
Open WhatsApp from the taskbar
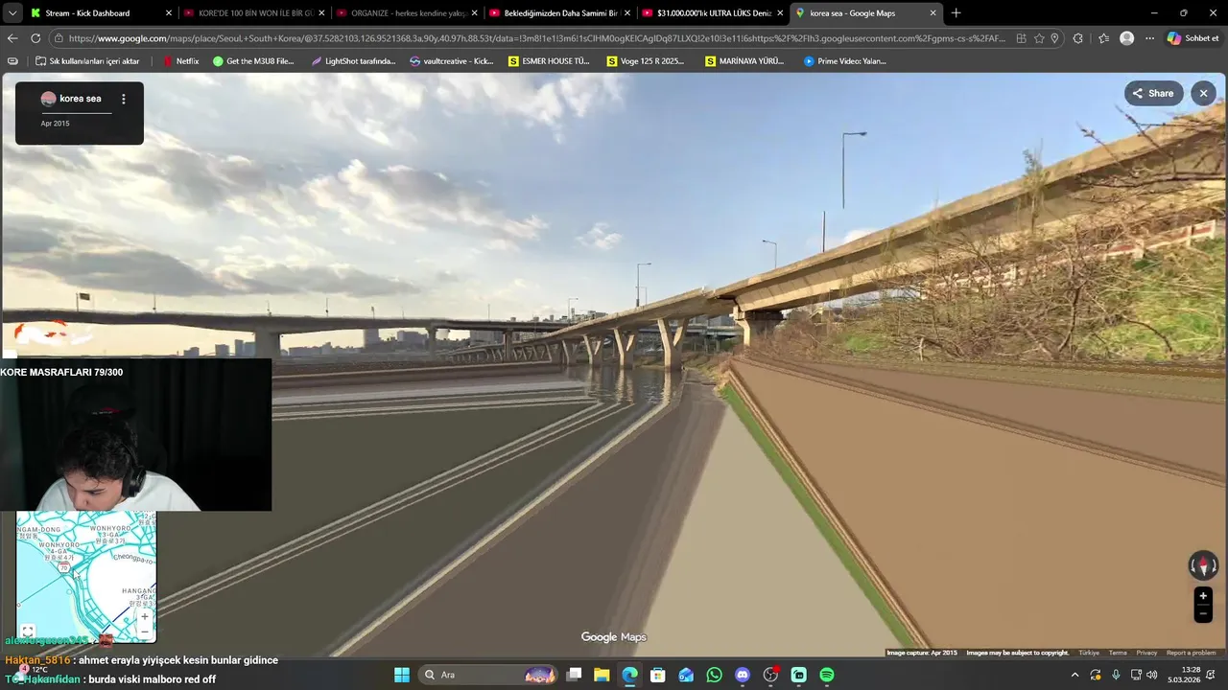[x=714, y=675]
